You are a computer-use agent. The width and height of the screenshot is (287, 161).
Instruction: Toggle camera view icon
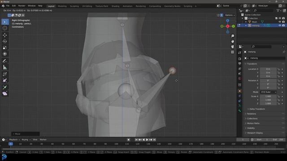[x=232, y=47]
